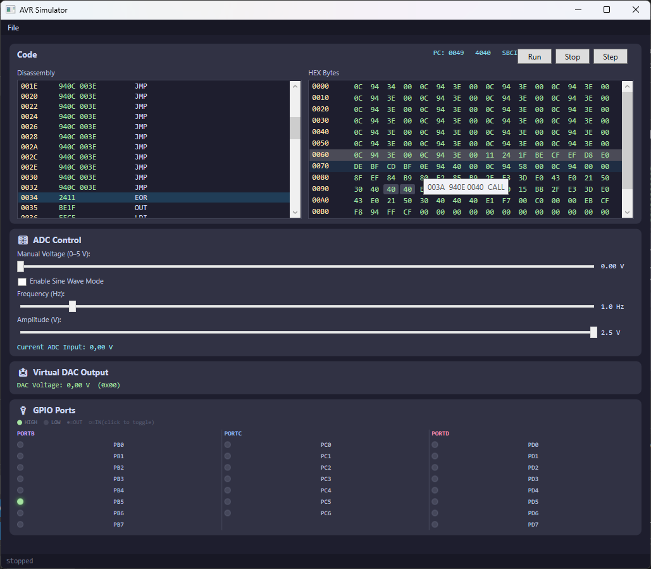Select disassembly row 0028 JMP
The width and height of the screenshot is (651, 569).
154,137
